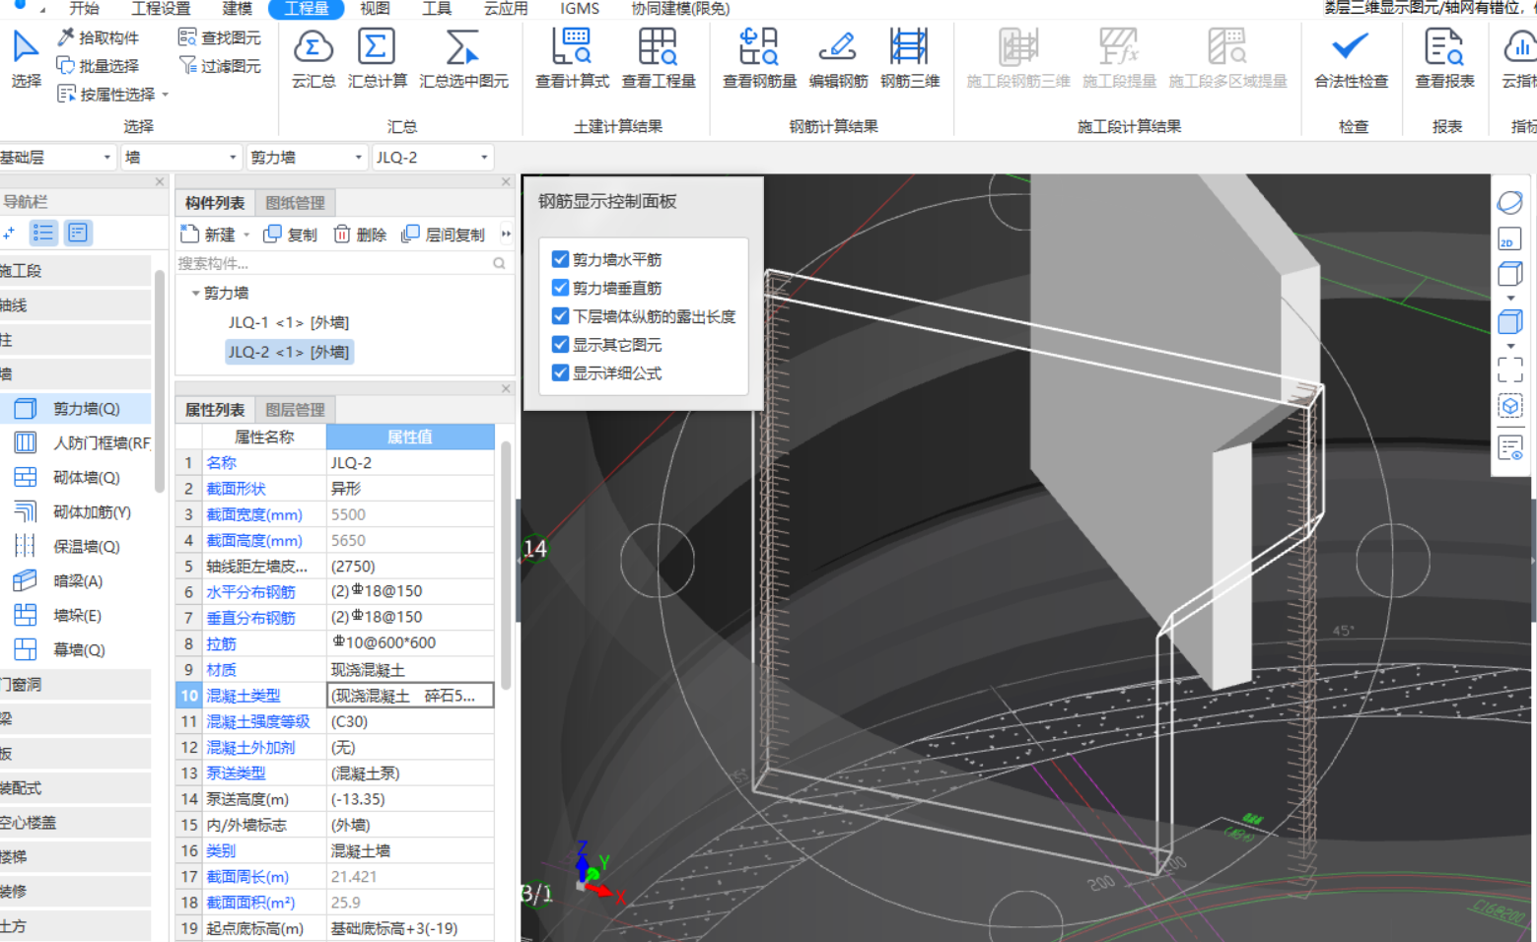Image resolution: width=1537 pixels, height=942 pixels.
Task: Uncheck the 剪力墙水平筋 checkbox
Action: (560, 259)
